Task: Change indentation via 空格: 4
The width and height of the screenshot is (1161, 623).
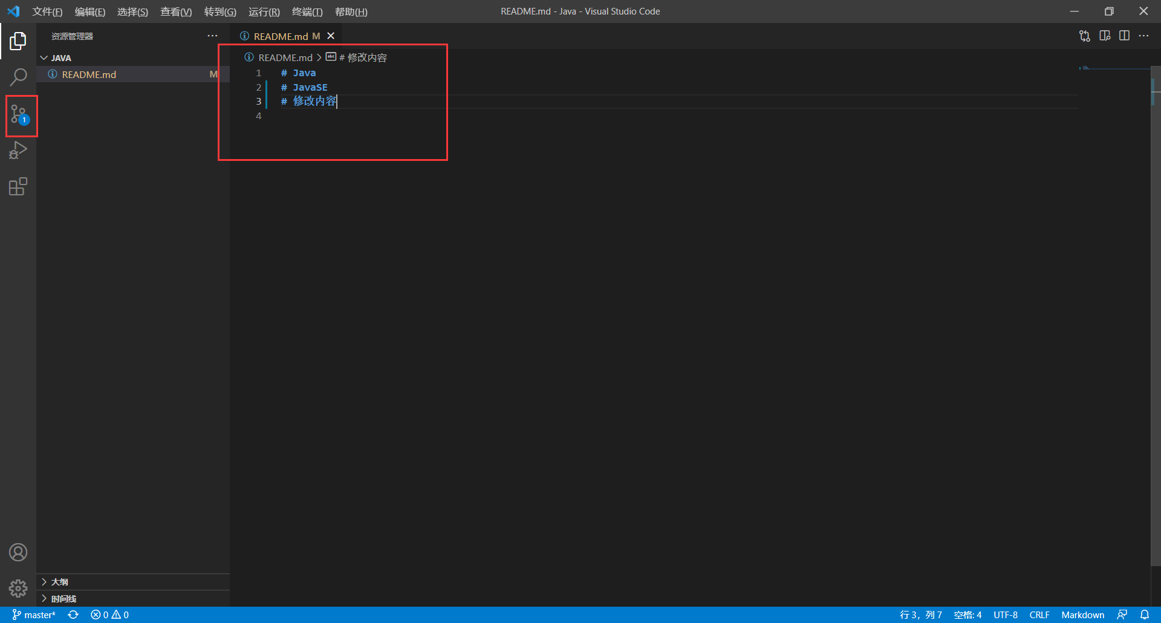Action: click(968, 615)
